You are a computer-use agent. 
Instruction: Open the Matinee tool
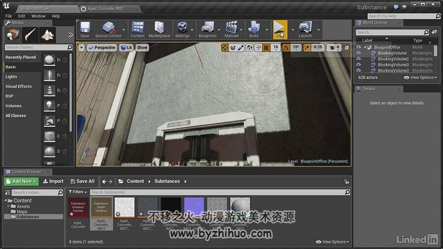(231, 30)
